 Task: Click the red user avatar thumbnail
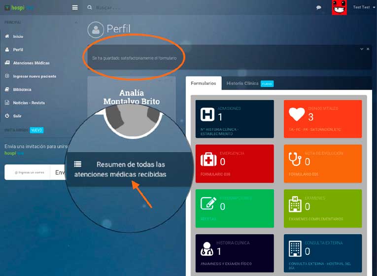tap(339, 7)
